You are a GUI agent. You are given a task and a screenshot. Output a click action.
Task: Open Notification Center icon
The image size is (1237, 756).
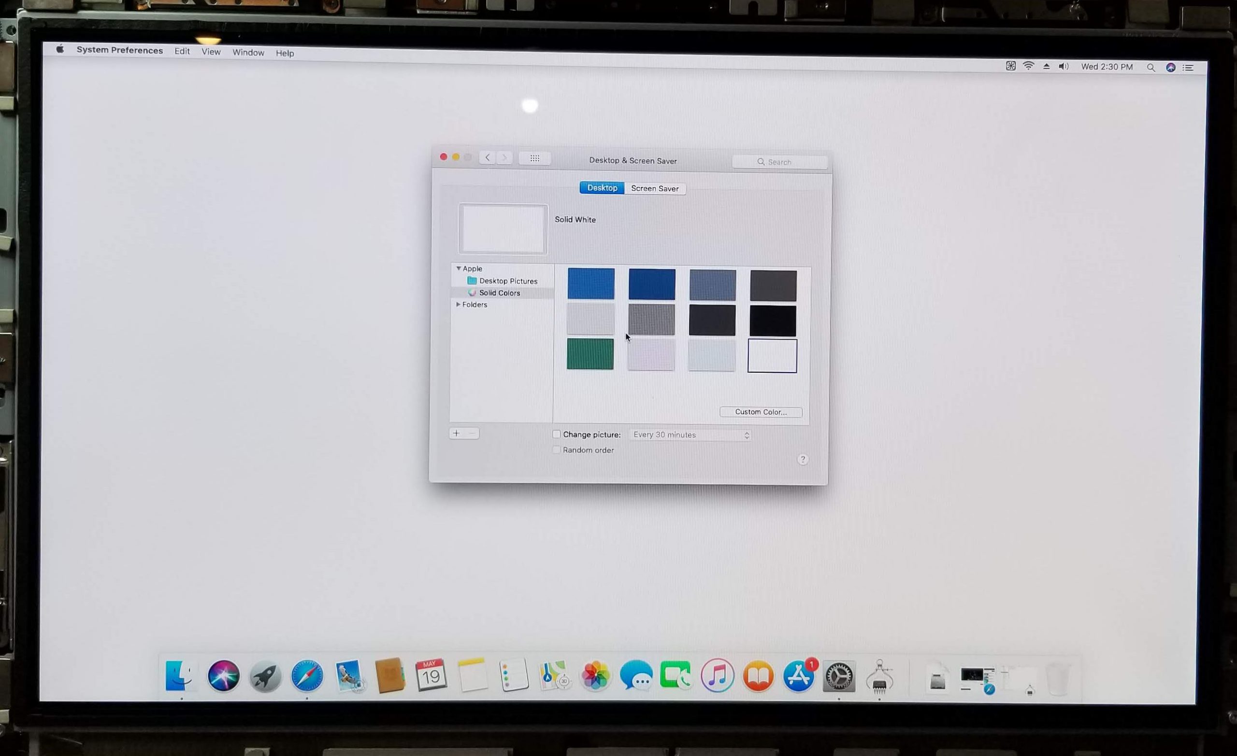click(x=1188, y=68)
